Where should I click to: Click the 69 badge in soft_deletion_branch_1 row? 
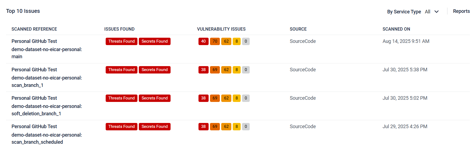pyautogui.click(x=215, y=98)
